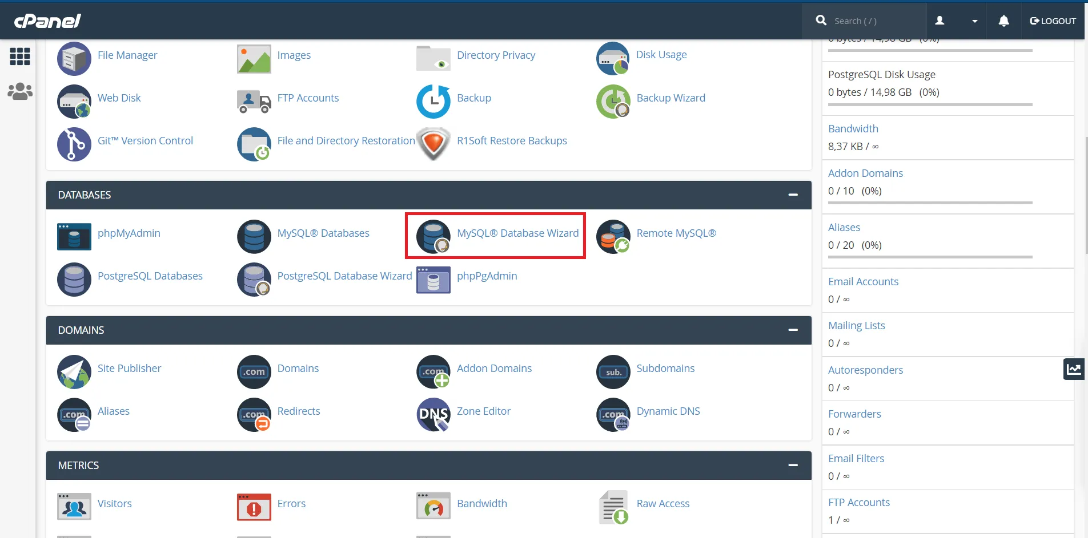The width and height of the screenshot is (1088, 538).
Task: Click the Raw Access download icon
Action: pyautogui.click(x=613, y=507)
